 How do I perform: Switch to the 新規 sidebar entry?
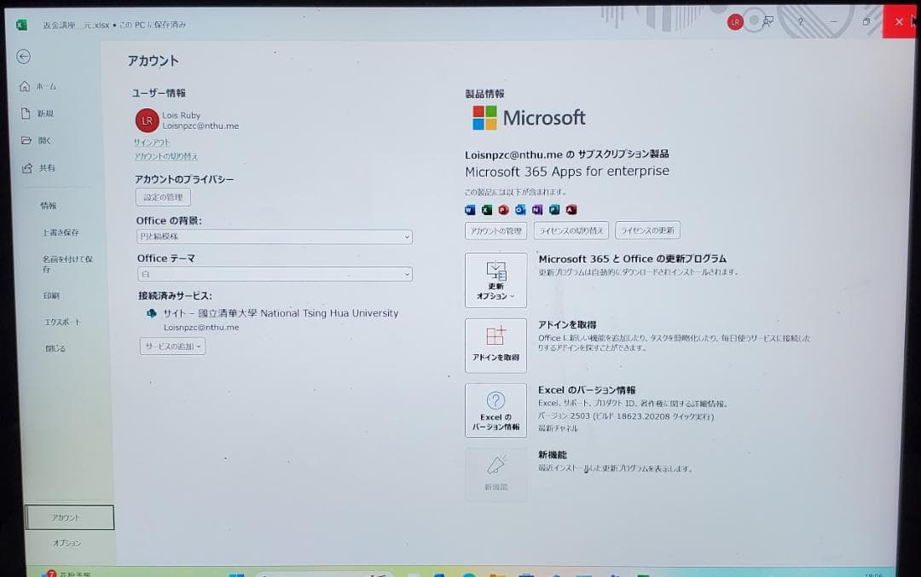point(41,113)
